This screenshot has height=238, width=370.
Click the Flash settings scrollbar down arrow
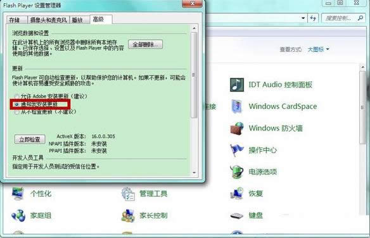[x=195, y=173]
